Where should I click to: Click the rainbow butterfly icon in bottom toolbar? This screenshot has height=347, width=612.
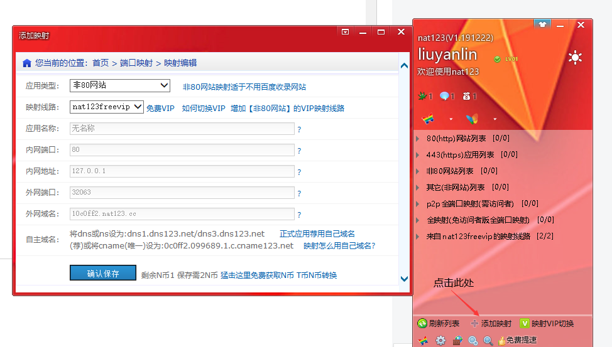pyautogui.click(x=423, y=340)
